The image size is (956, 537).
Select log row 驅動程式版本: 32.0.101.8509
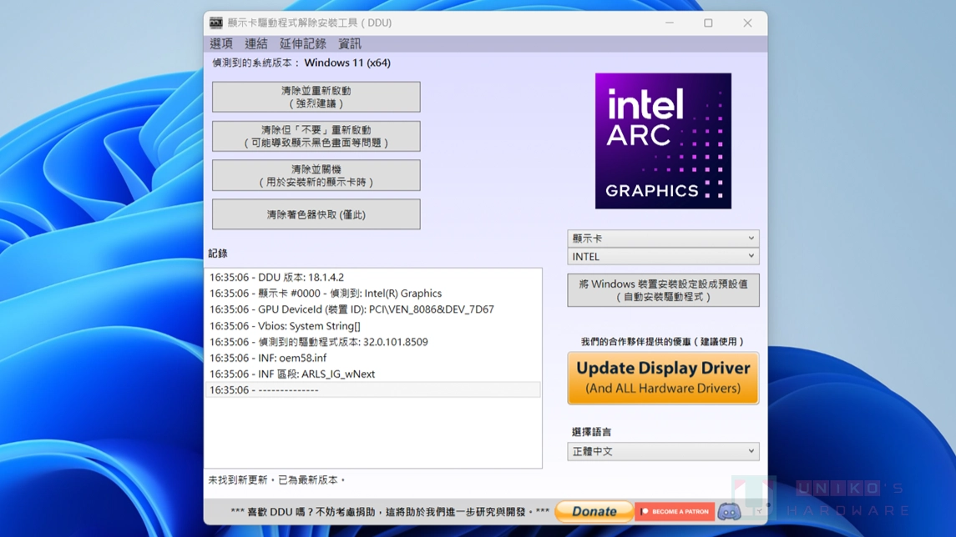click(x=373, y=342)
